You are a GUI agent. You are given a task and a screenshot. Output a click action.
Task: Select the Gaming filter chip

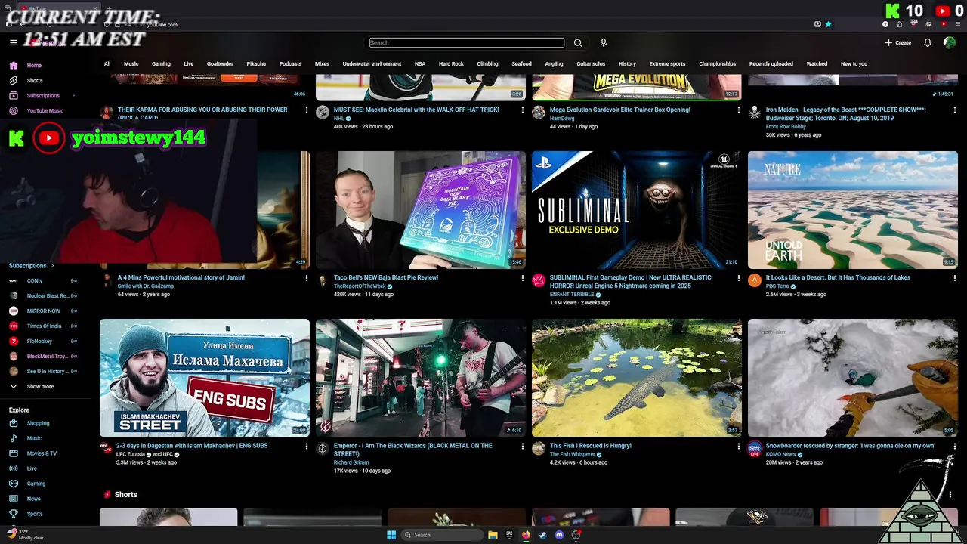pos(161,64)
